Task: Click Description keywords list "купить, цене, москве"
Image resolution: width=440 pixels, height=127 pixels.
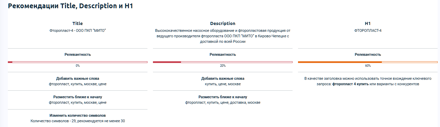Action: click(x=223, y=84)
